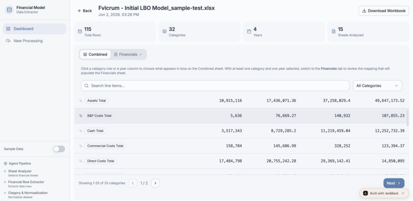Click the value 8,729,285.2
The image size is (413, 201).
click(x=284, y=131)
